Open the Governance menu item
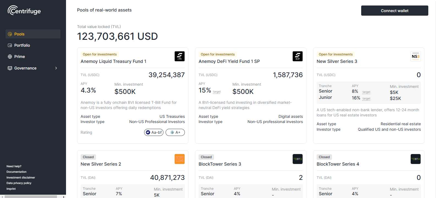Viewport: 436px width, 198px height. click(x=33, y=68)
